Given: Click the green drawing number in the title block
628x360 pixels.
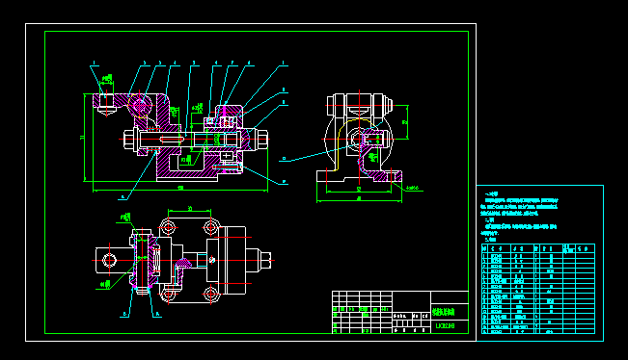Looking at the screenshot, I should (x=445, y=326).
